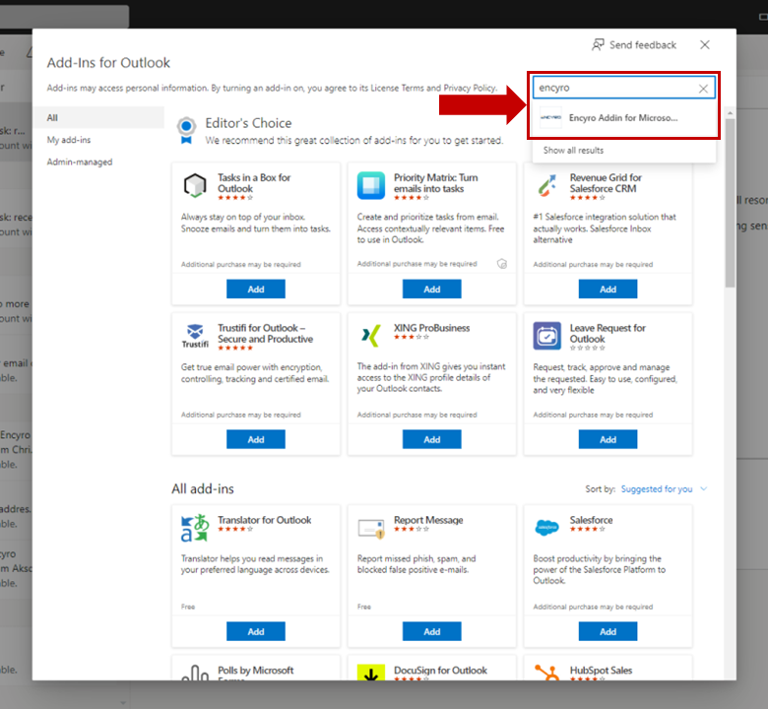Open Sort by Suggested for you dropdown

pyautogui.click(x=664, y=489)
